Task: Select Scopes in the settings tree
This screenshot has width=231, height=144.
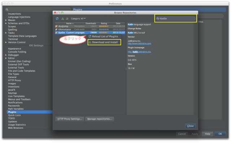Action: (x=12, y=26)
